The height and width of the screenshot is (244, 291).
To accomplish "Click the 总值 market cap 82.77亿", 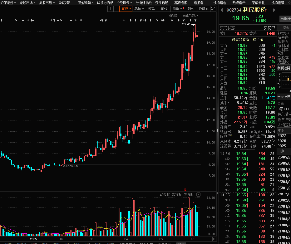I will click(x=268, y=141).
